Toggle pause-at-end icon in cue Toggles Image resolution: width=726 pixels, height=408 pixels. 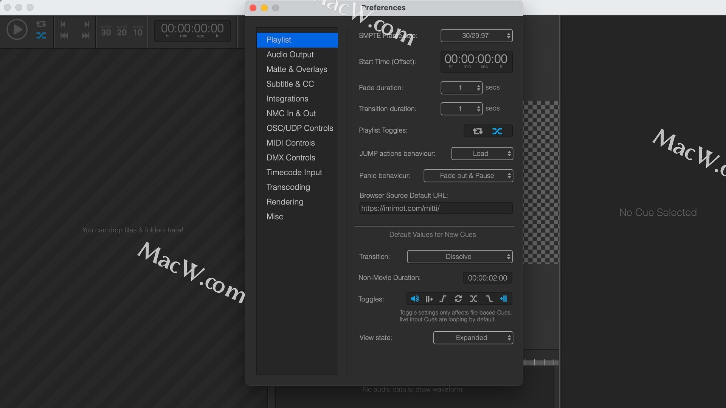503,299
